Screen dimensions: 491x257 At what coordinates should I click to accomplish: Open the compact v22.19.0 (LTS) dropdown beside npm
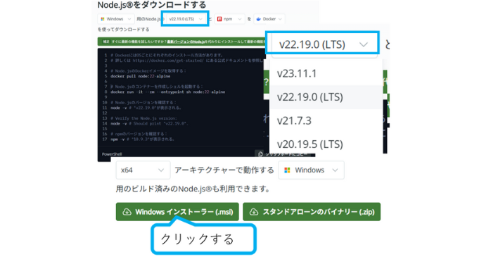point(186,19)
